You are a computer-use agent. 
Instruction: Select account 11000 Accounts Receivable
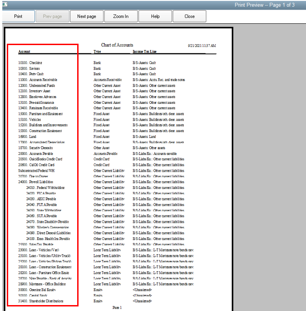(38, 80)
